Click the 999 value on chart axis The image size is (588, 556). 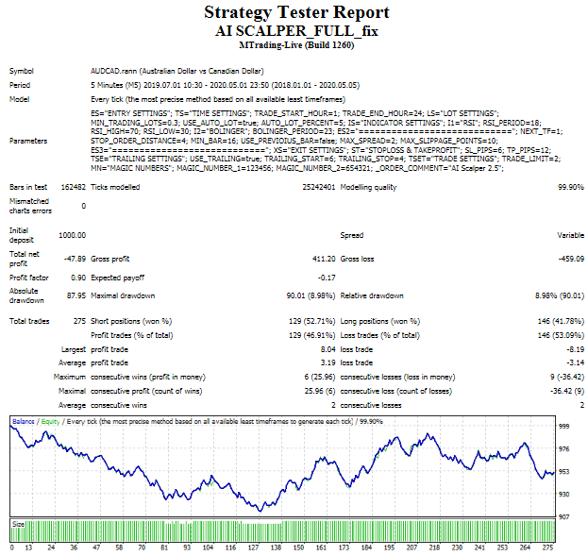563,426
